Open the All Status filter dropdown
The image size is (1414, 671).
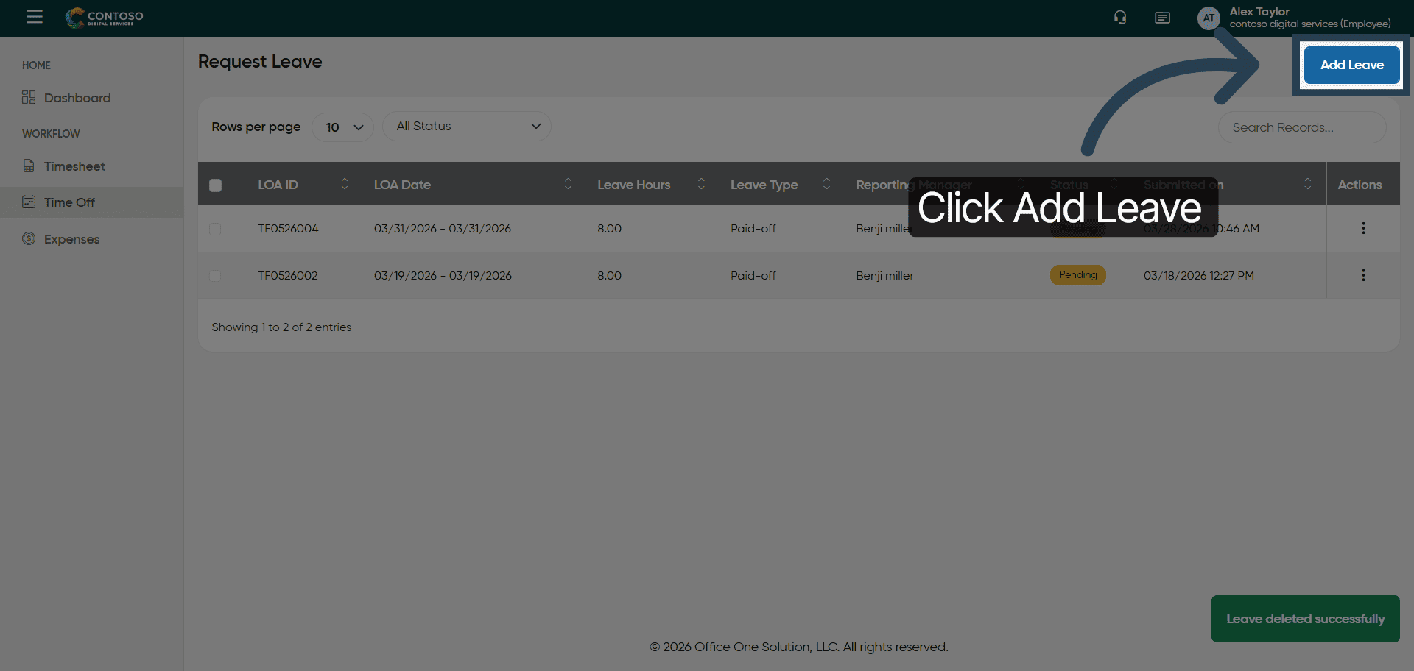point(467,127)
